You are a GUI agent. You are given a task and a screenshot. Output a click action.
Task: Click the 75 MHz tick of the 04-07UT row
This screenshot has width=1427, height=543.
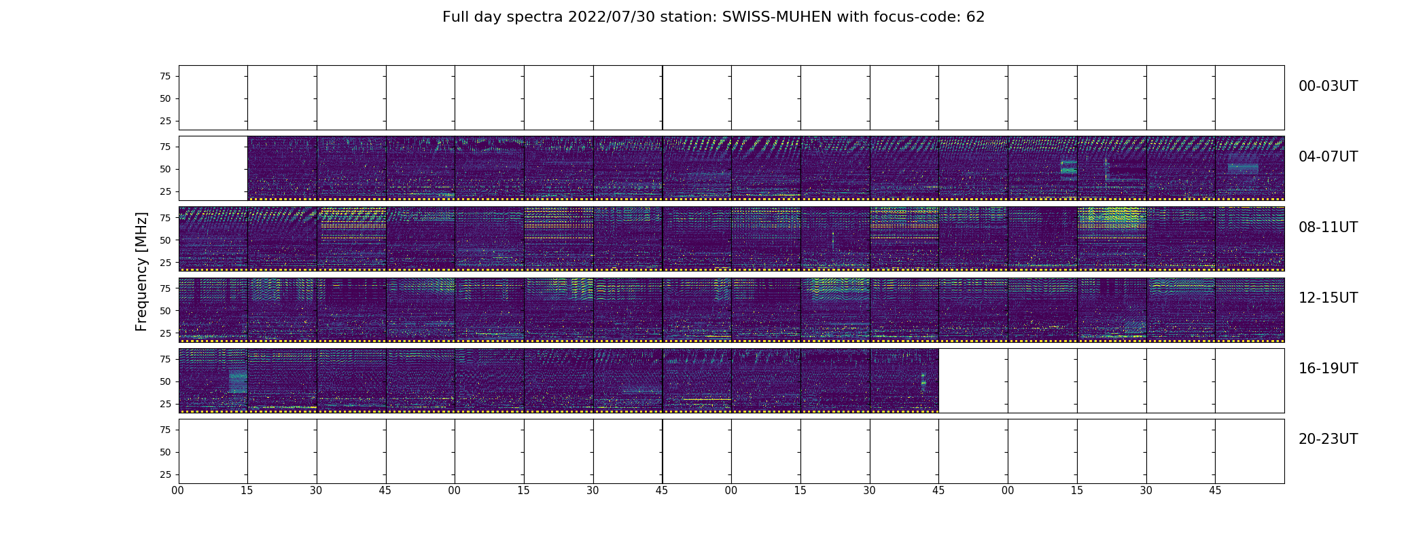pyautogui.click(x=165, y=147)
